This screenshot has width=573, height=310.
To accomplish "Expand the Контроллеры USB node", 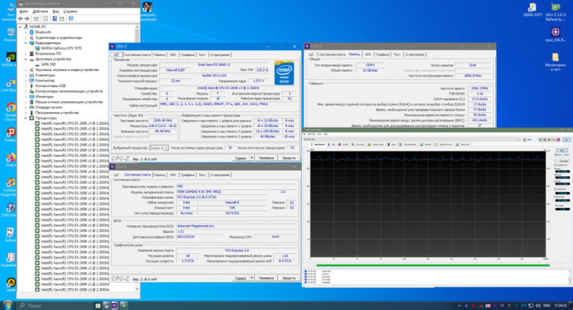I will [26, 86].
